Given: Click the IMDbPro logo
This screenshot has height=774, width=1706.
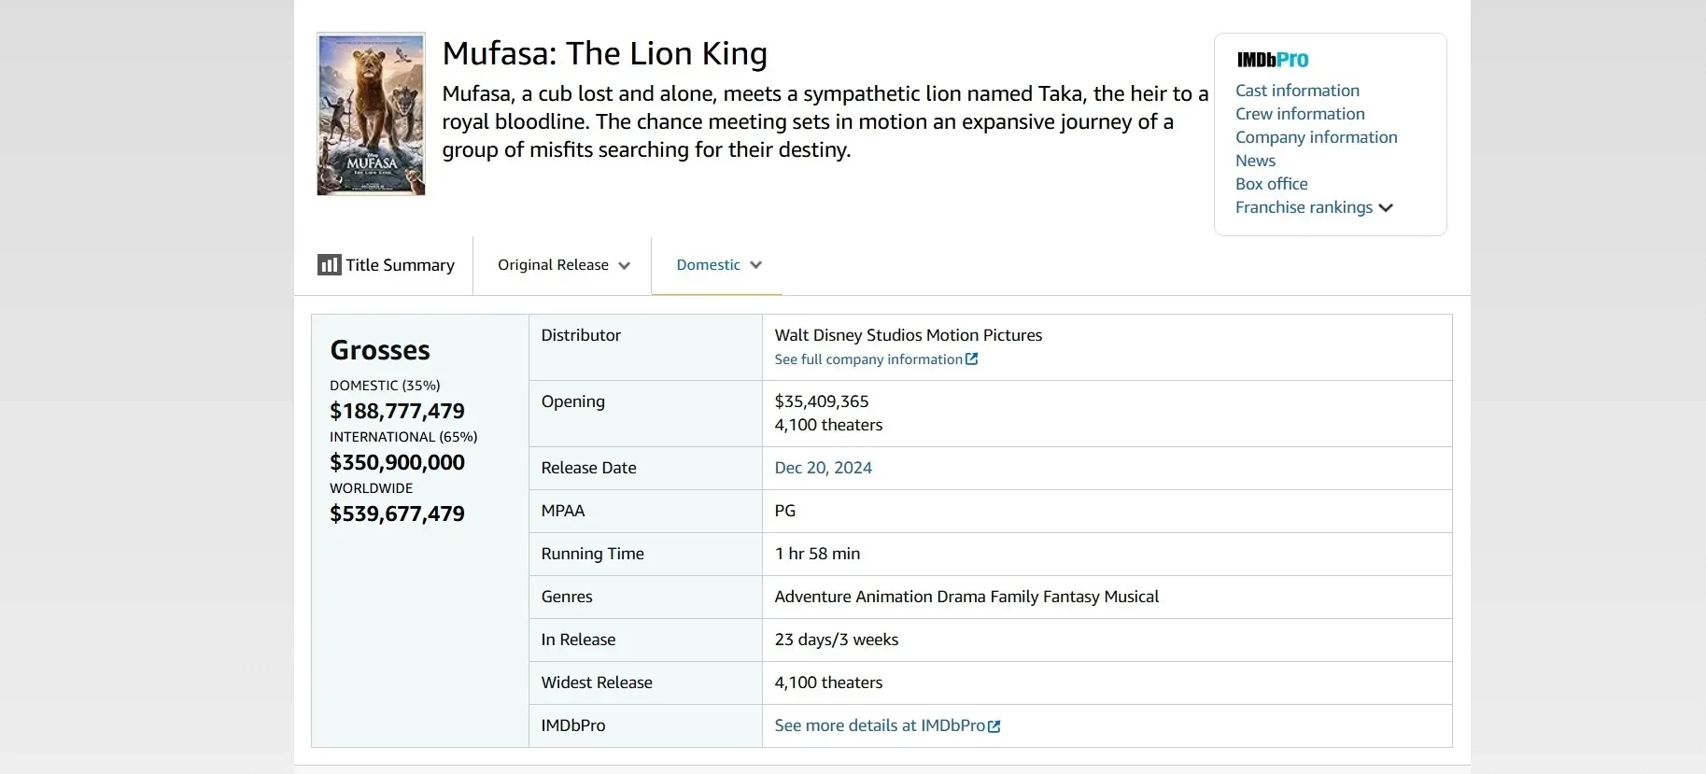Looking at the screenshot, I should [x=1273, y=60].
